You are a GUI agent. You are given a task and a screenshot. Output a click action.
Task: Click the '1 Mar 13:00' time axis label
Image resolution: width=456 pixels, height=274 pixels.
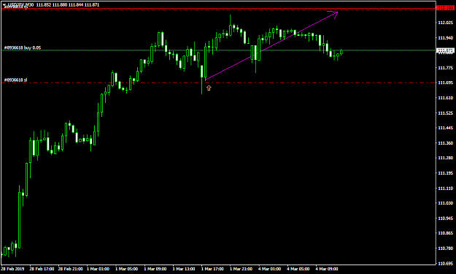pos(184,269)
